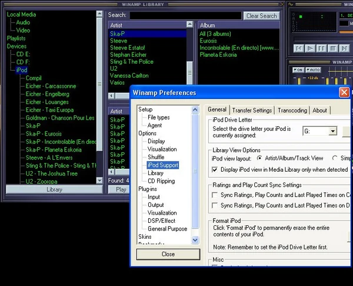Select File types in the preferences tree
This screenshot has width=353, height=286.
[x=159, y=117]
